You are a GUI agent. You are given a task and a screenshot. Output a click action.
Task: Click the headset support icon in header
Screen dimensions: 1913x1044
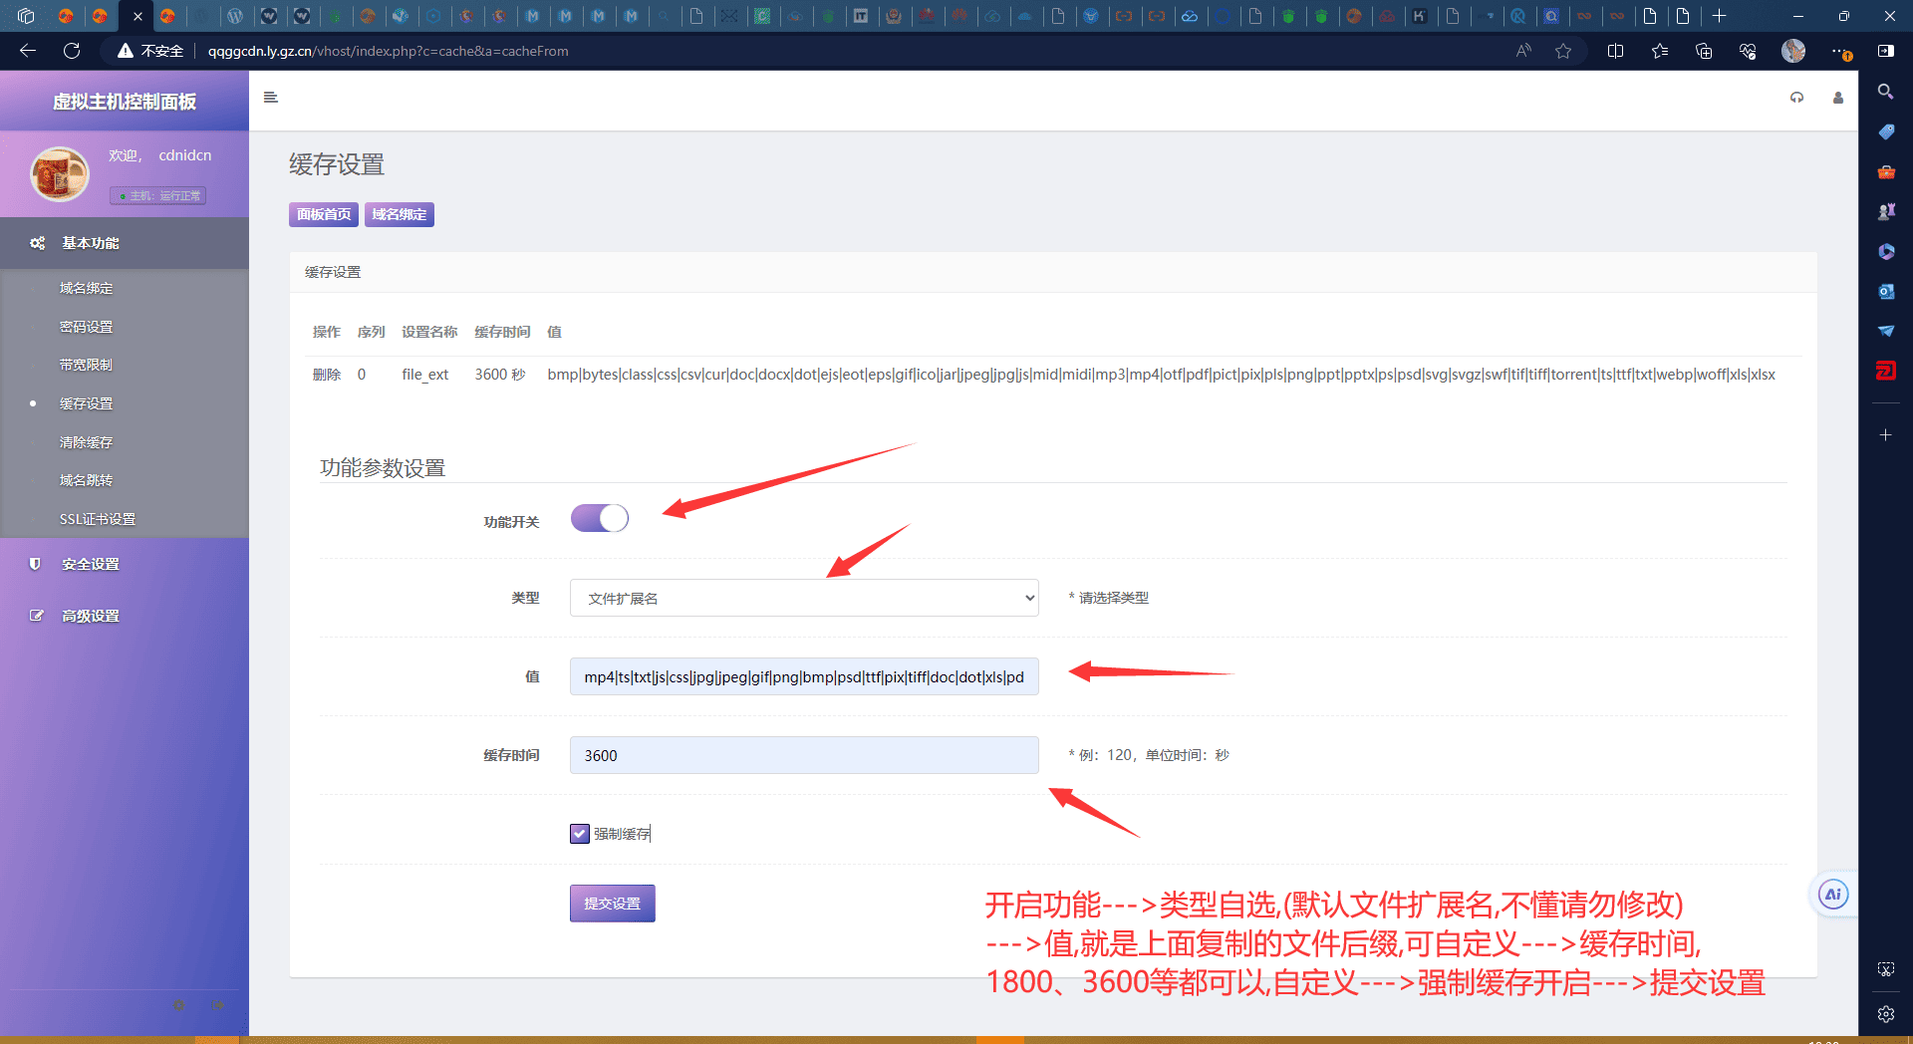pos(1796,98)
